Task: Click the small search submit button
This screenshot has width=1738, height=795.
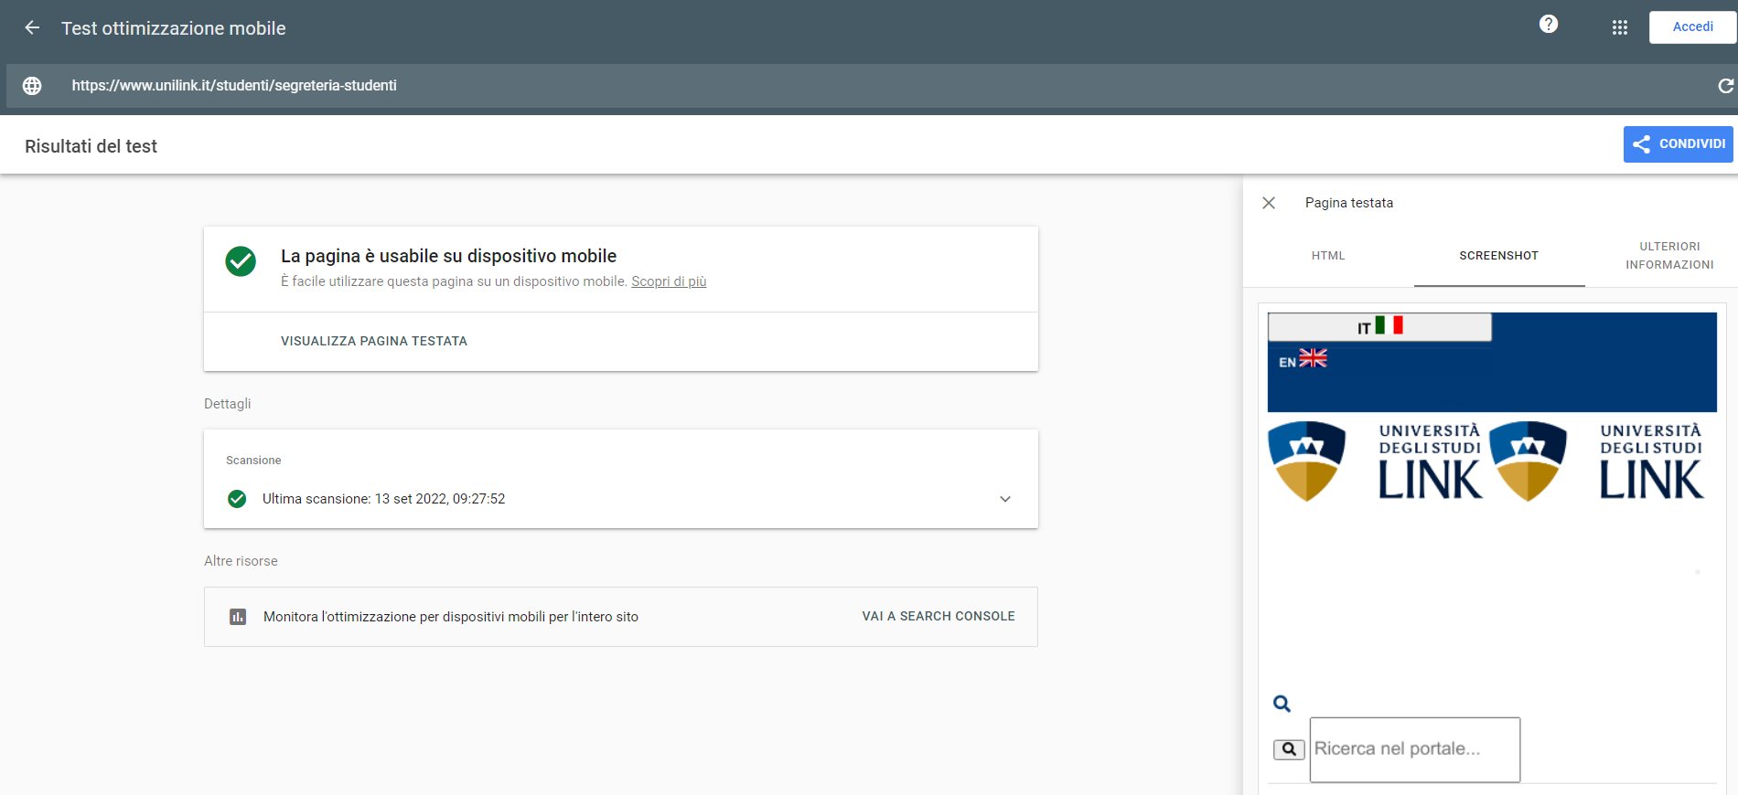Action: coord(1289,749)
